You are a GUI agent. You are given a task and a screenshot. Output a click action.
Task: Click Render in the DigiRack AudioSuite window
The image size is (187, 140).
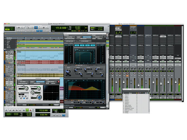[56, 104]
